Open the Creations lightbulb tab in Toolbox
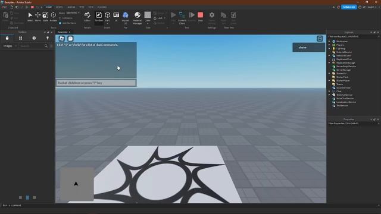381x214 pixels. point(48,38)
